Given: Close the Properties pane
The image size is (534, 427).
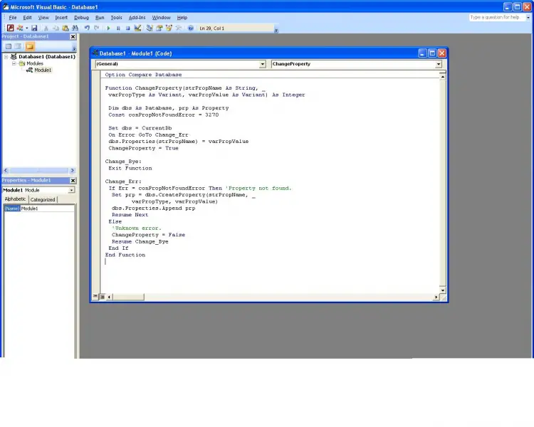Looking at the screenshot, I should pos(73,181).
